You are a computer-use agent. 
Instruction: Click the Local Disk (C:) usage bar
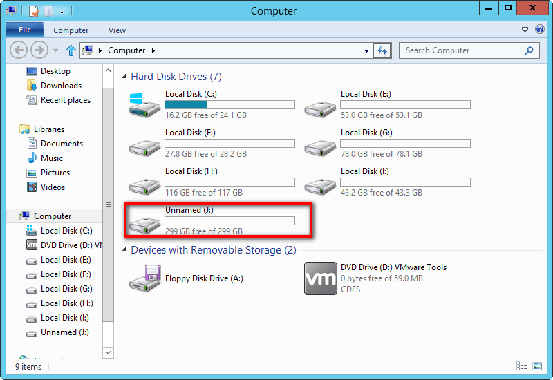pos(229,105)
